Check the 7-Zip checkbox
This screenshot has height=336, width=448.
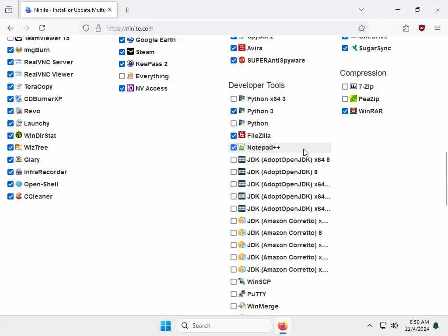tap(345, 86)
